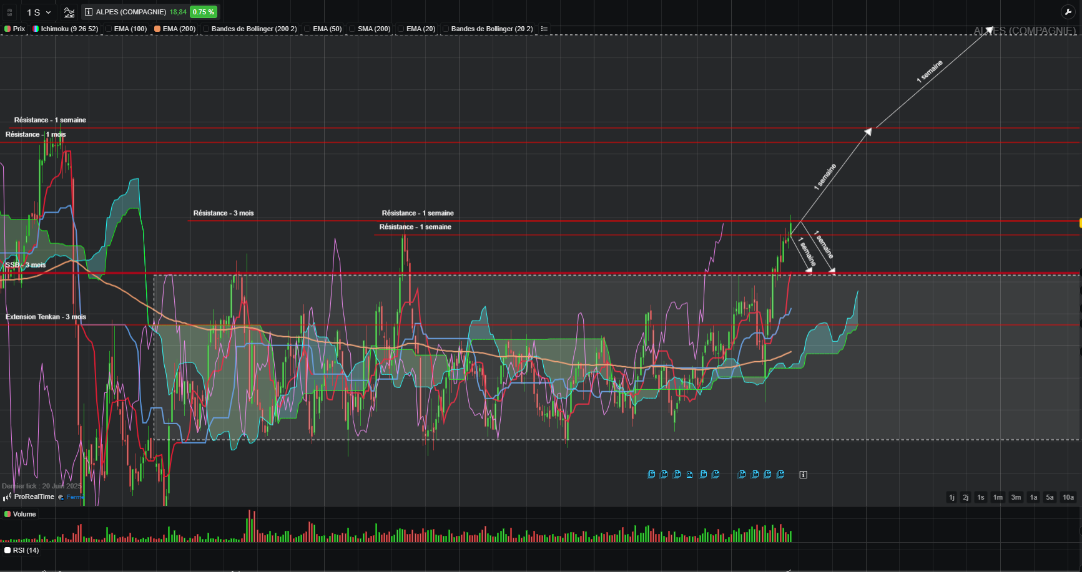Open the wrench settings icon top right

(x=1068, y=12)
